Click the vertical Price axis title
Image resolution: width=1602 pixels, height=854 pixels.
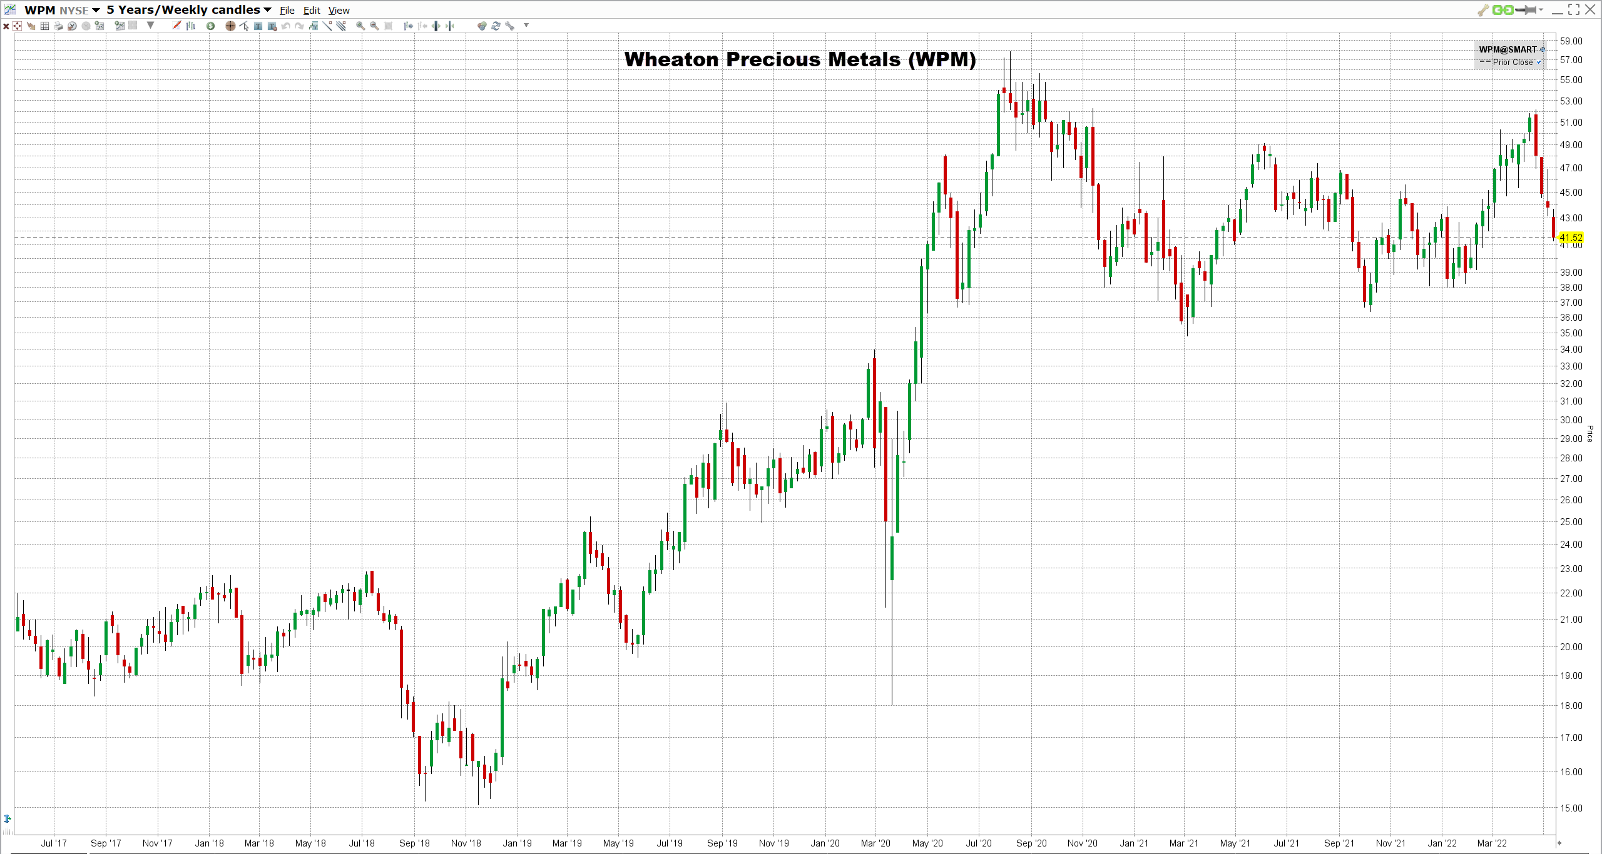click(x=1590, y=433)
